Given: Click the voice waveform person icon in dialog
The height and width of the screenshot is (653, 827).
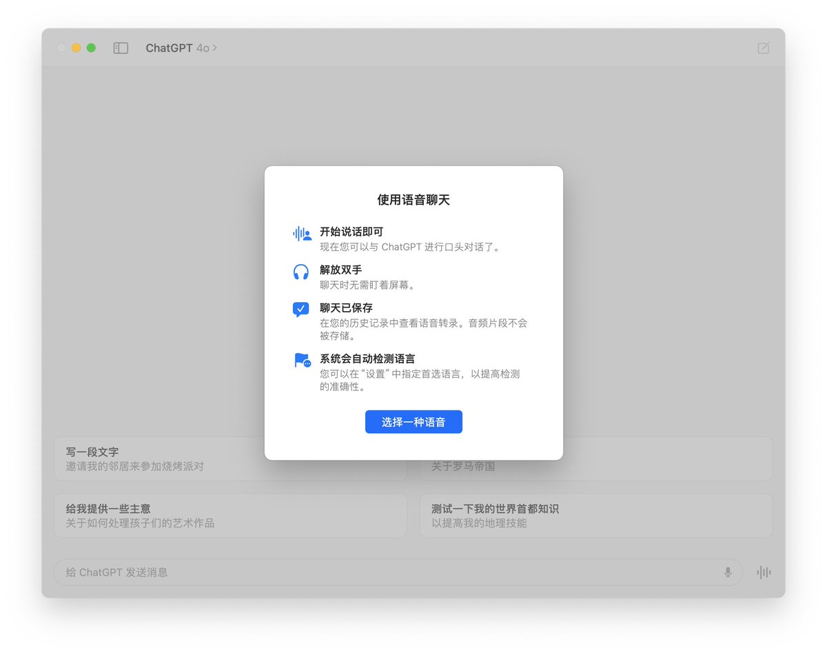Looking at the screenshot, I should coord(302,234).
